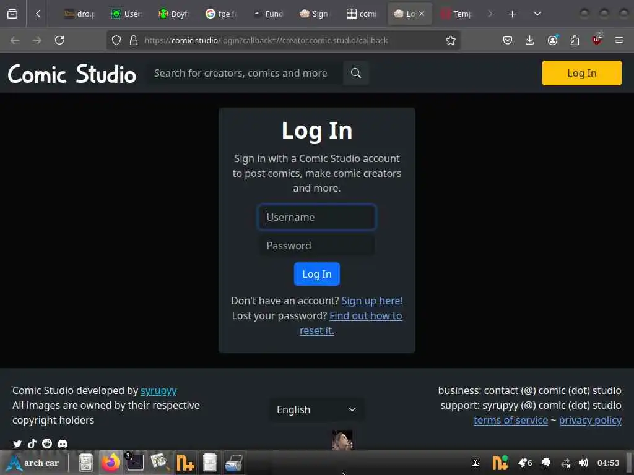Open the Firefox account icon

pyautogui.click(x=552, y=40)
